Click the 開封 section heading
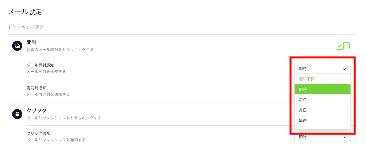The width and height of the screenshot is (366, 152). click(32, 42)
